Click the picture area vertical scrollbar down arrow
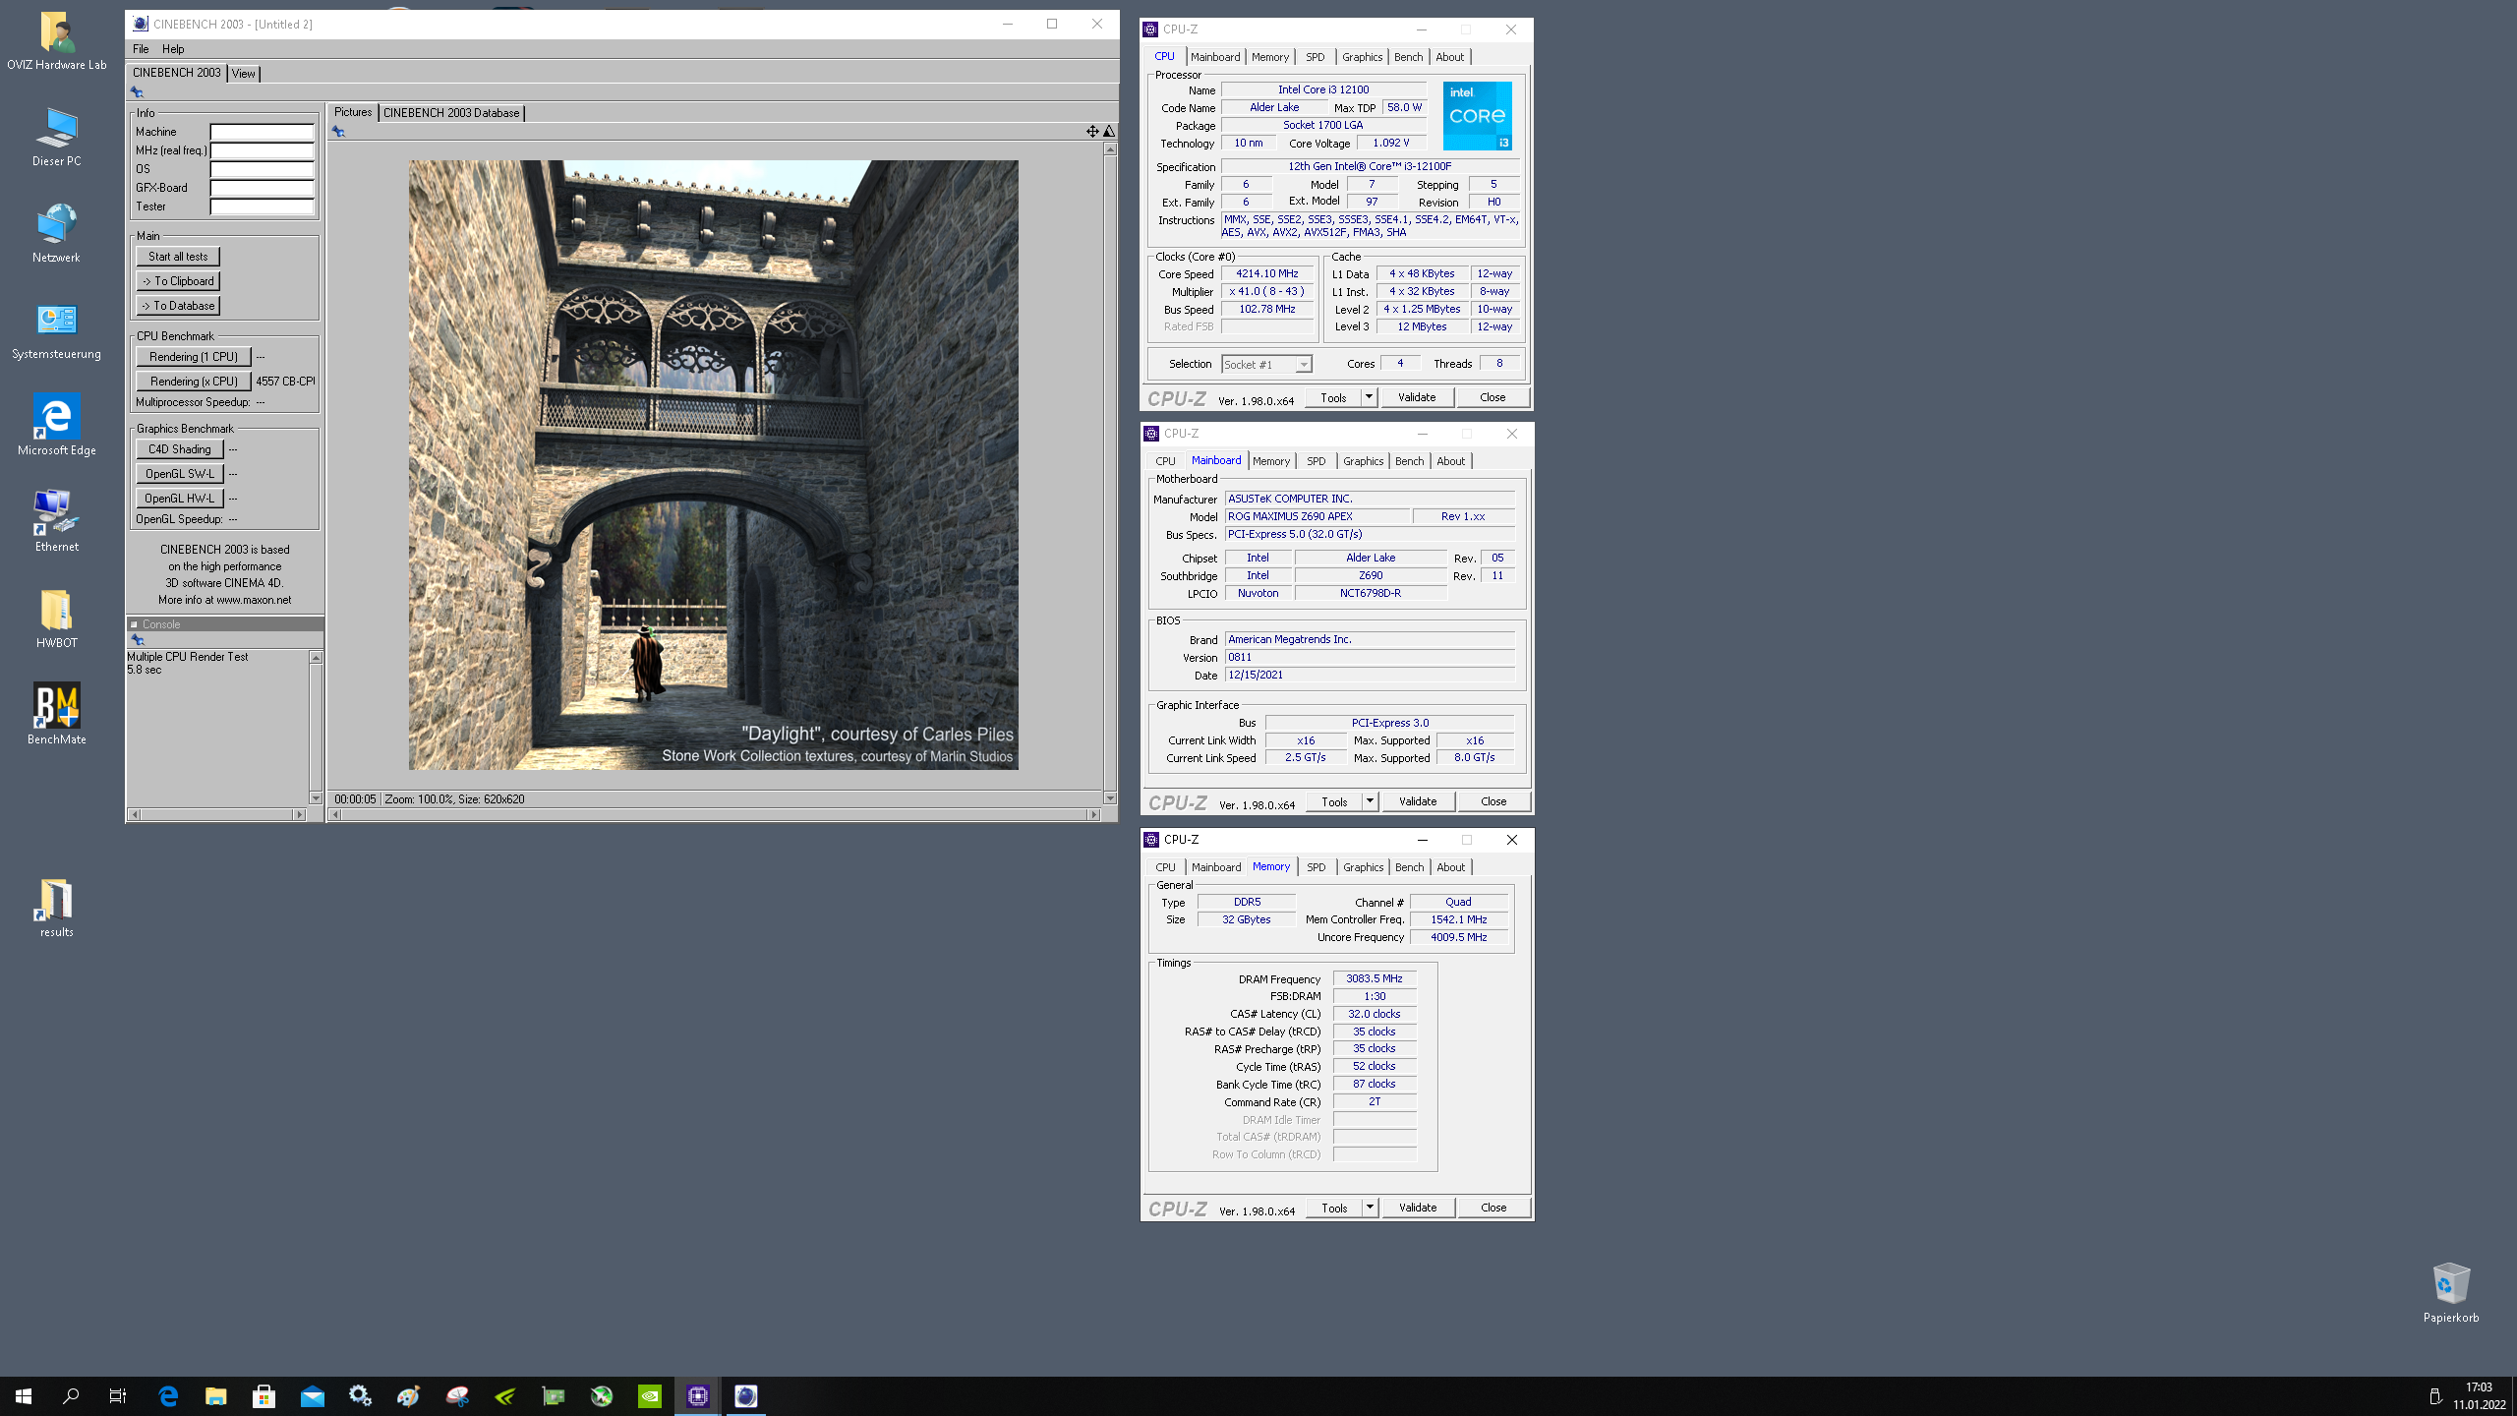Screen dimensions: 2517x1416 (x=1110, y=798)
